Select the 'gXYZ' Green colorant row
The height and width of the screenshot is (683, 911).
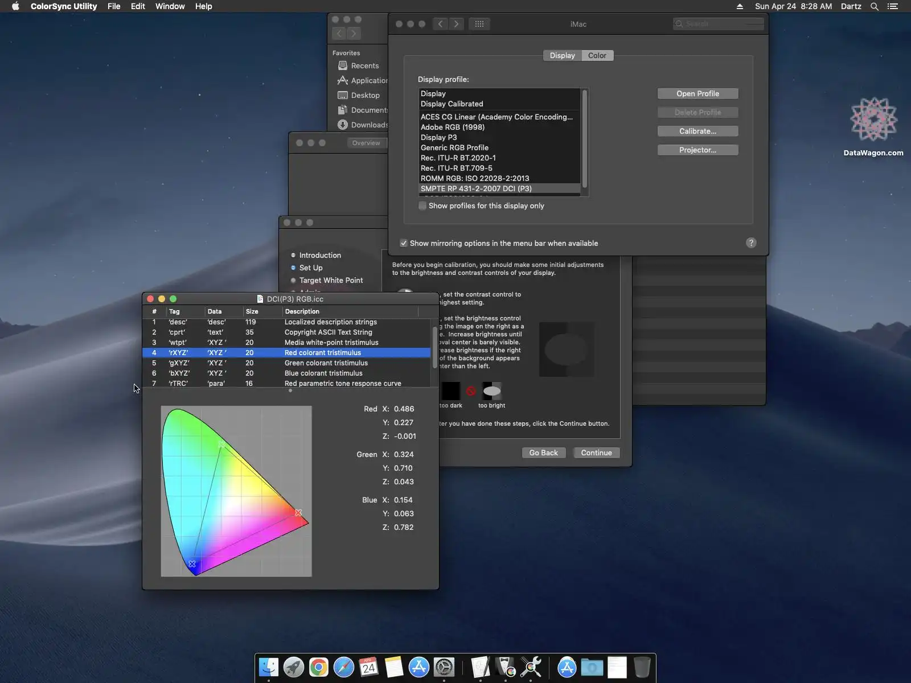click(286, 363)
